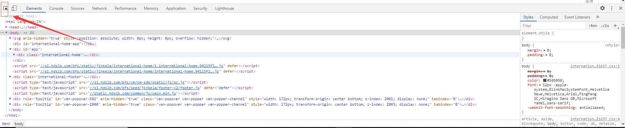Show more sidebar tabs with double chevron
Viewport: 625px width, 128px height.
point(598,17)
